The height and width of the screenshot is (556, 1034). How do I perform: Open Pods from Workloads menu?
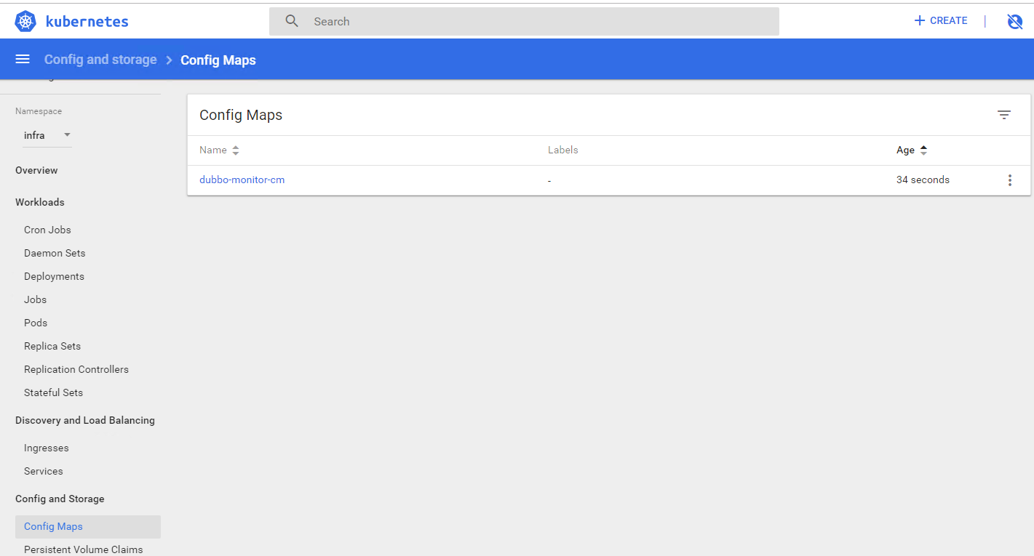click(x=36, y=323)
